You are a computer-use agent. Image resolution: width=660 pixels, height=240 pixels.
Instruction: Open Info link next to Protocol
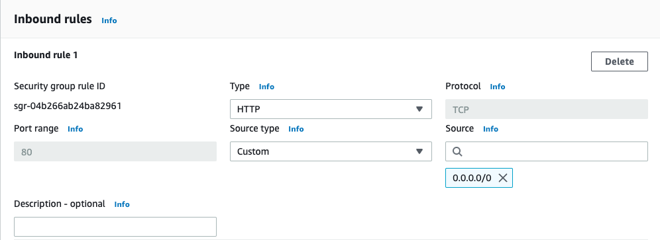pyautogui.click(x=498, y=87)
